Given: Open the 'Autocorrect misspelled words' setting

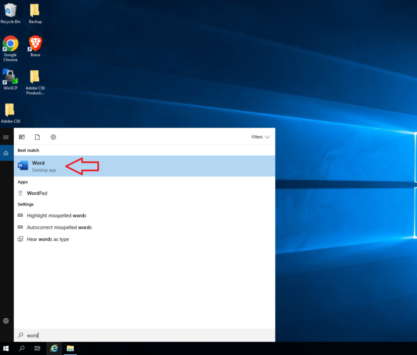Looking at the screenshot, I should [59, 227].
